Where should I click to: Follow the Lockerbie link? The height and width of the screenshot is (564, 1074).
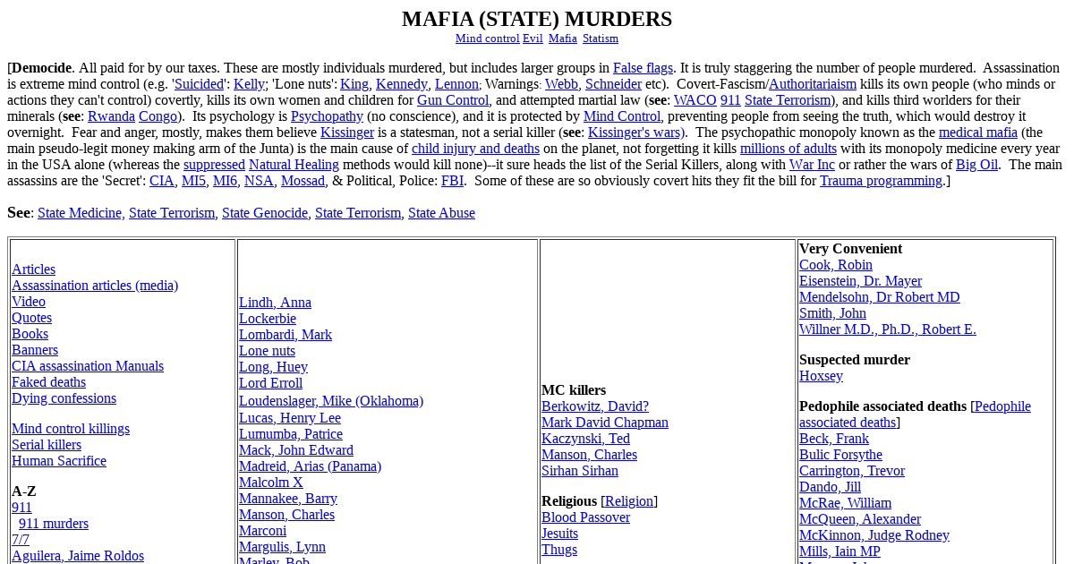(268, 319)
